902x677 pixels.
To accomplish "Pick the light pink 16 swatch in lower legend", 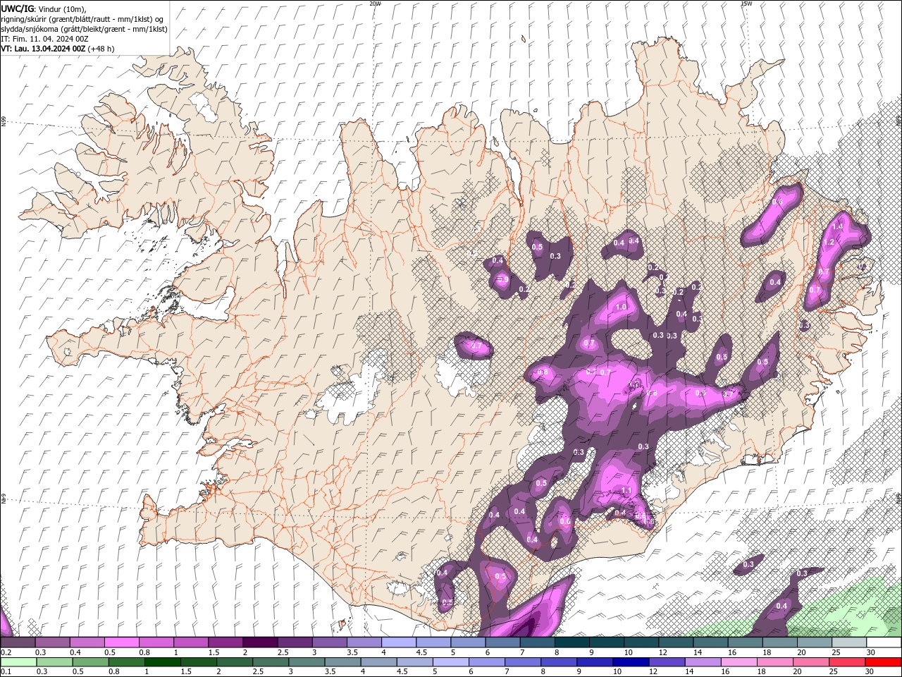I will click(x=738, y=662).
